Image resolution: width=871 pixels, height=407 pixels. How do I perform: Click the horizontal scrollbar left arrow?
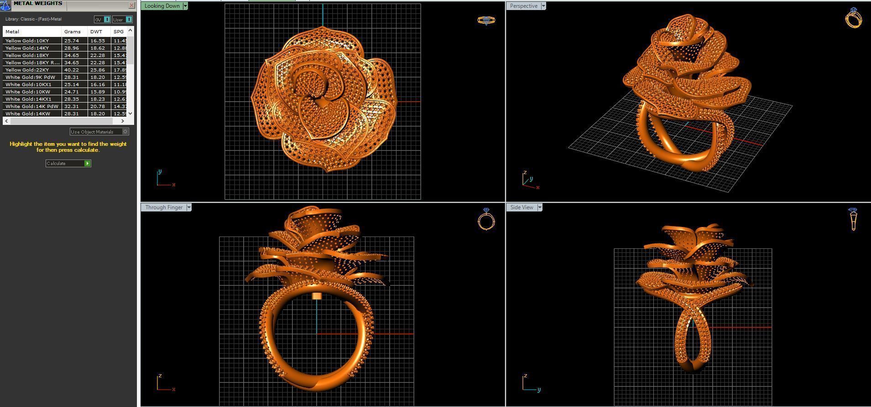[6, 121]
